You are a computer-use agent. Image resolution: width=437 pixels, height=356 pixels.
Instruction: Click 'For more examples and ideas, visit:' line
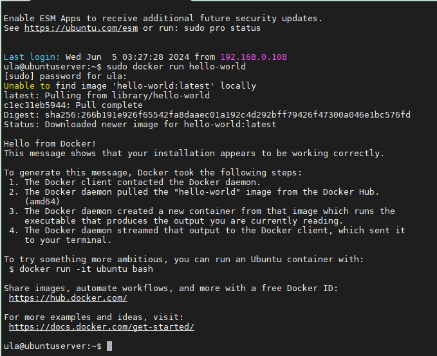click(94, 317)
